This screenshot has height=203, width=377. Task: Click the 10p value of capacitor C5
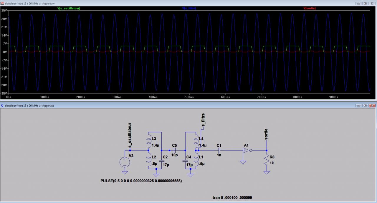174,155
